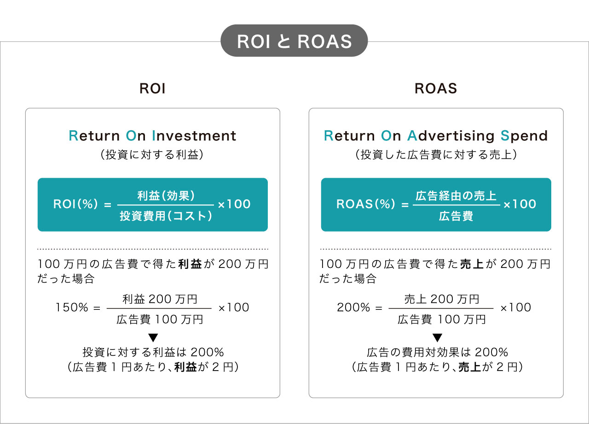The height and width of the screenshot is (424, 589).
Task: Select the ROAS column heading
Action: coord(436,88)
